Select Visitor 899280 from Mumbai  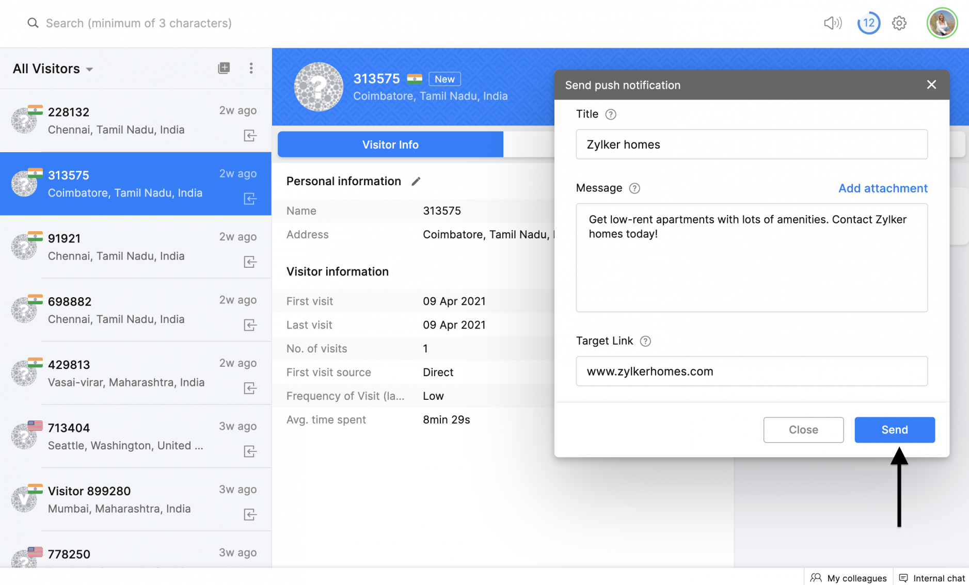coord(136,499)
